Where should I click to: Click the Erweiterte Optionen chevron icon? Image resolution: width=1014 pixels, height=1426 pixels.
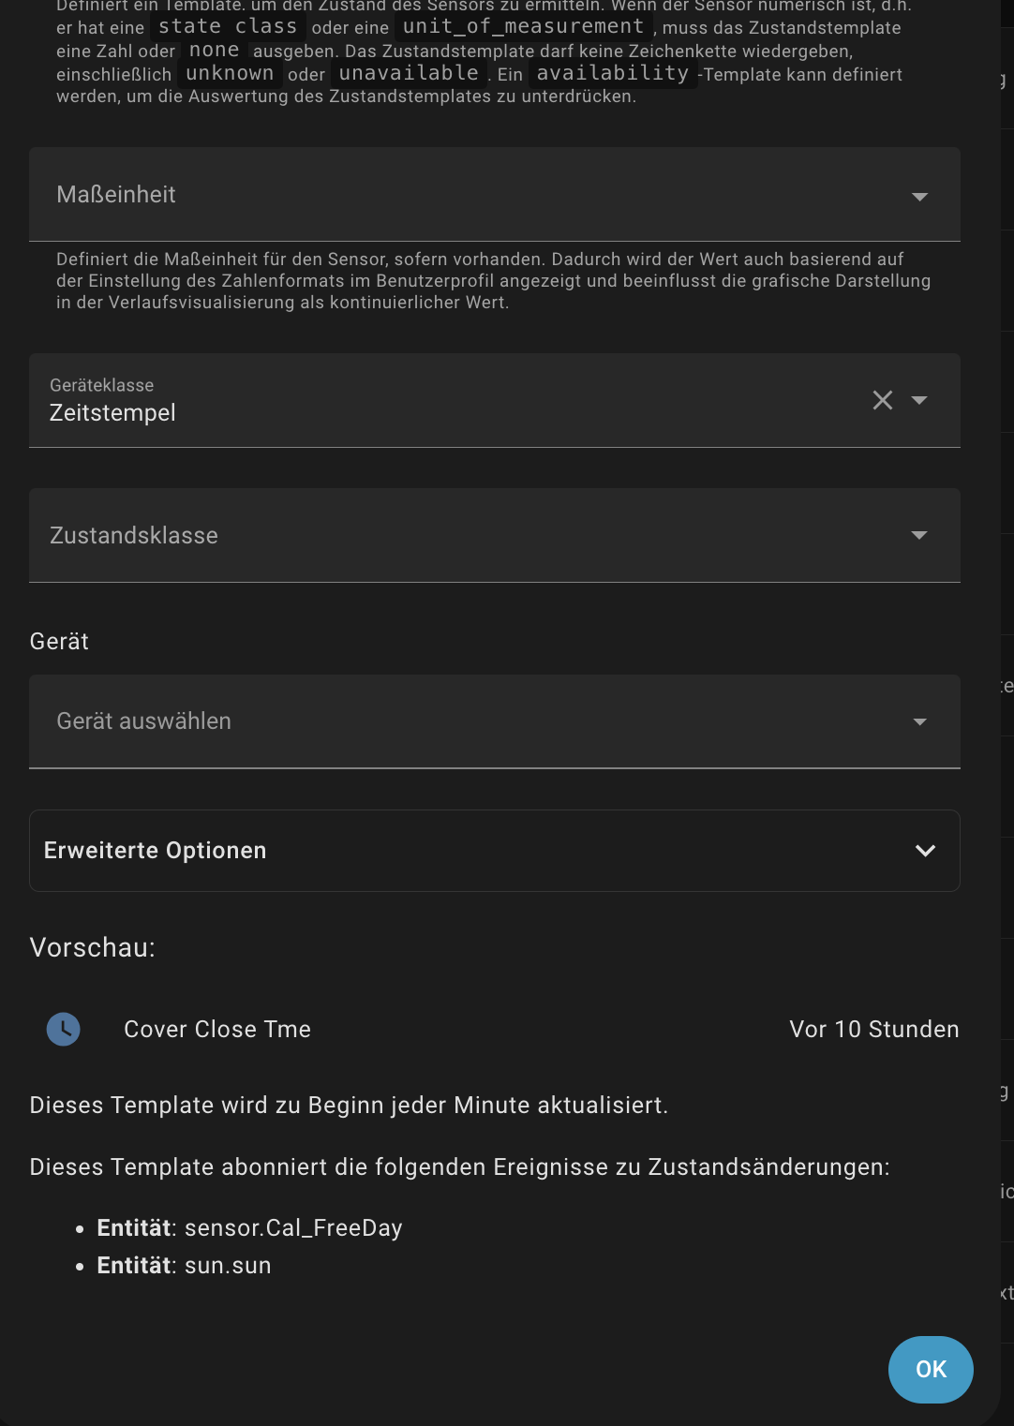pyautogui.click(x=925, y=851)
